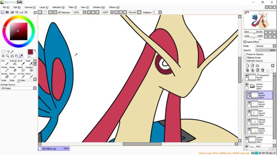Choose the Deselect pen tool
277x155 pixels.
(x=29, y=69)
